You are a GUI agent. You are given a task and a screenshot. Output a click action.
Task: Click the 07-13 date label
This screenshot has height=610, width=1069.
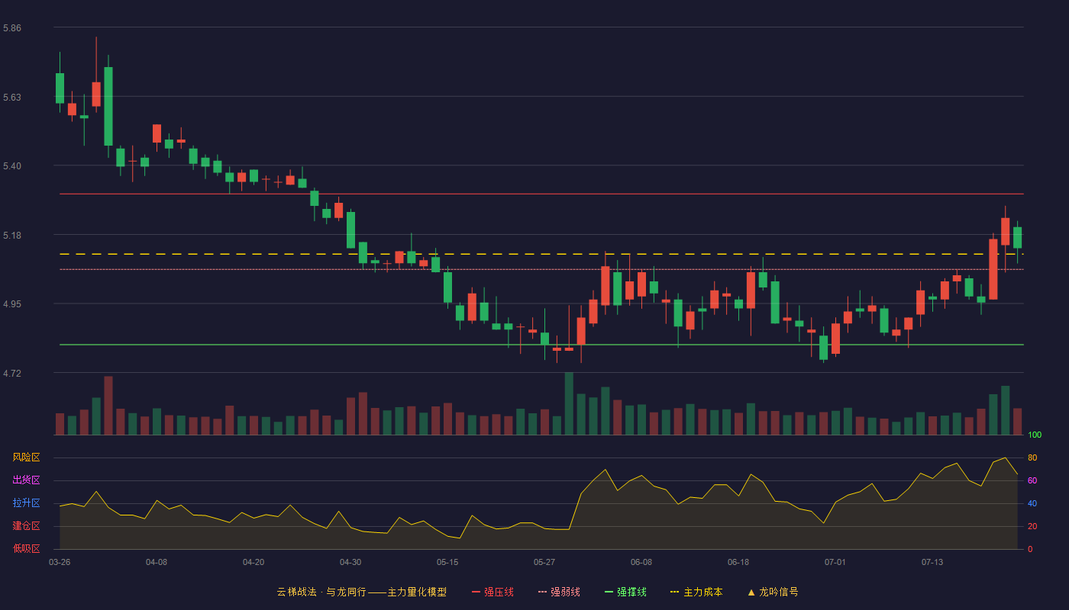(932, 562)
